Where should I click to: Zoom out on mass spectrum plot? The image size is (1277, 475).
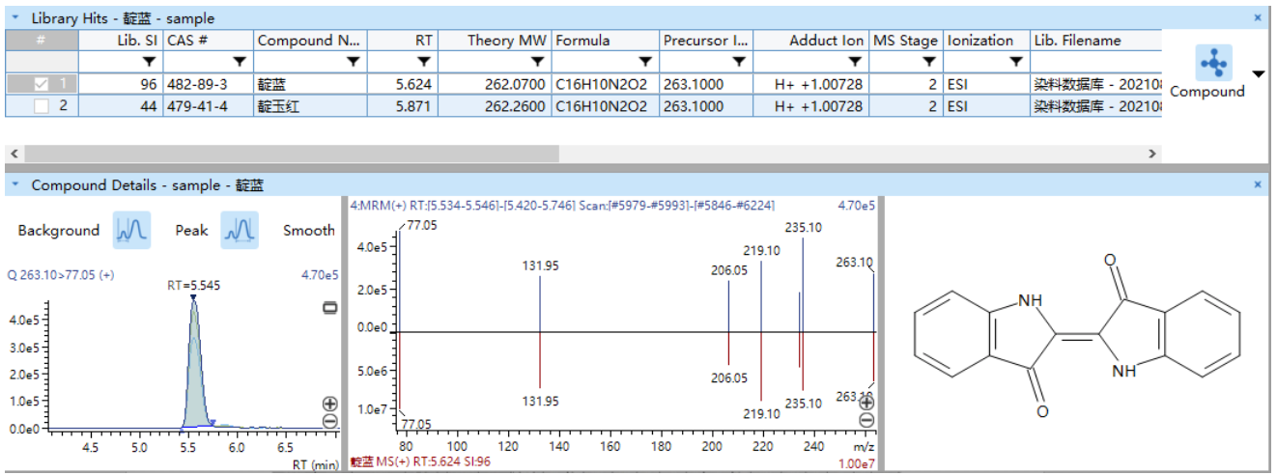(866, 419)
